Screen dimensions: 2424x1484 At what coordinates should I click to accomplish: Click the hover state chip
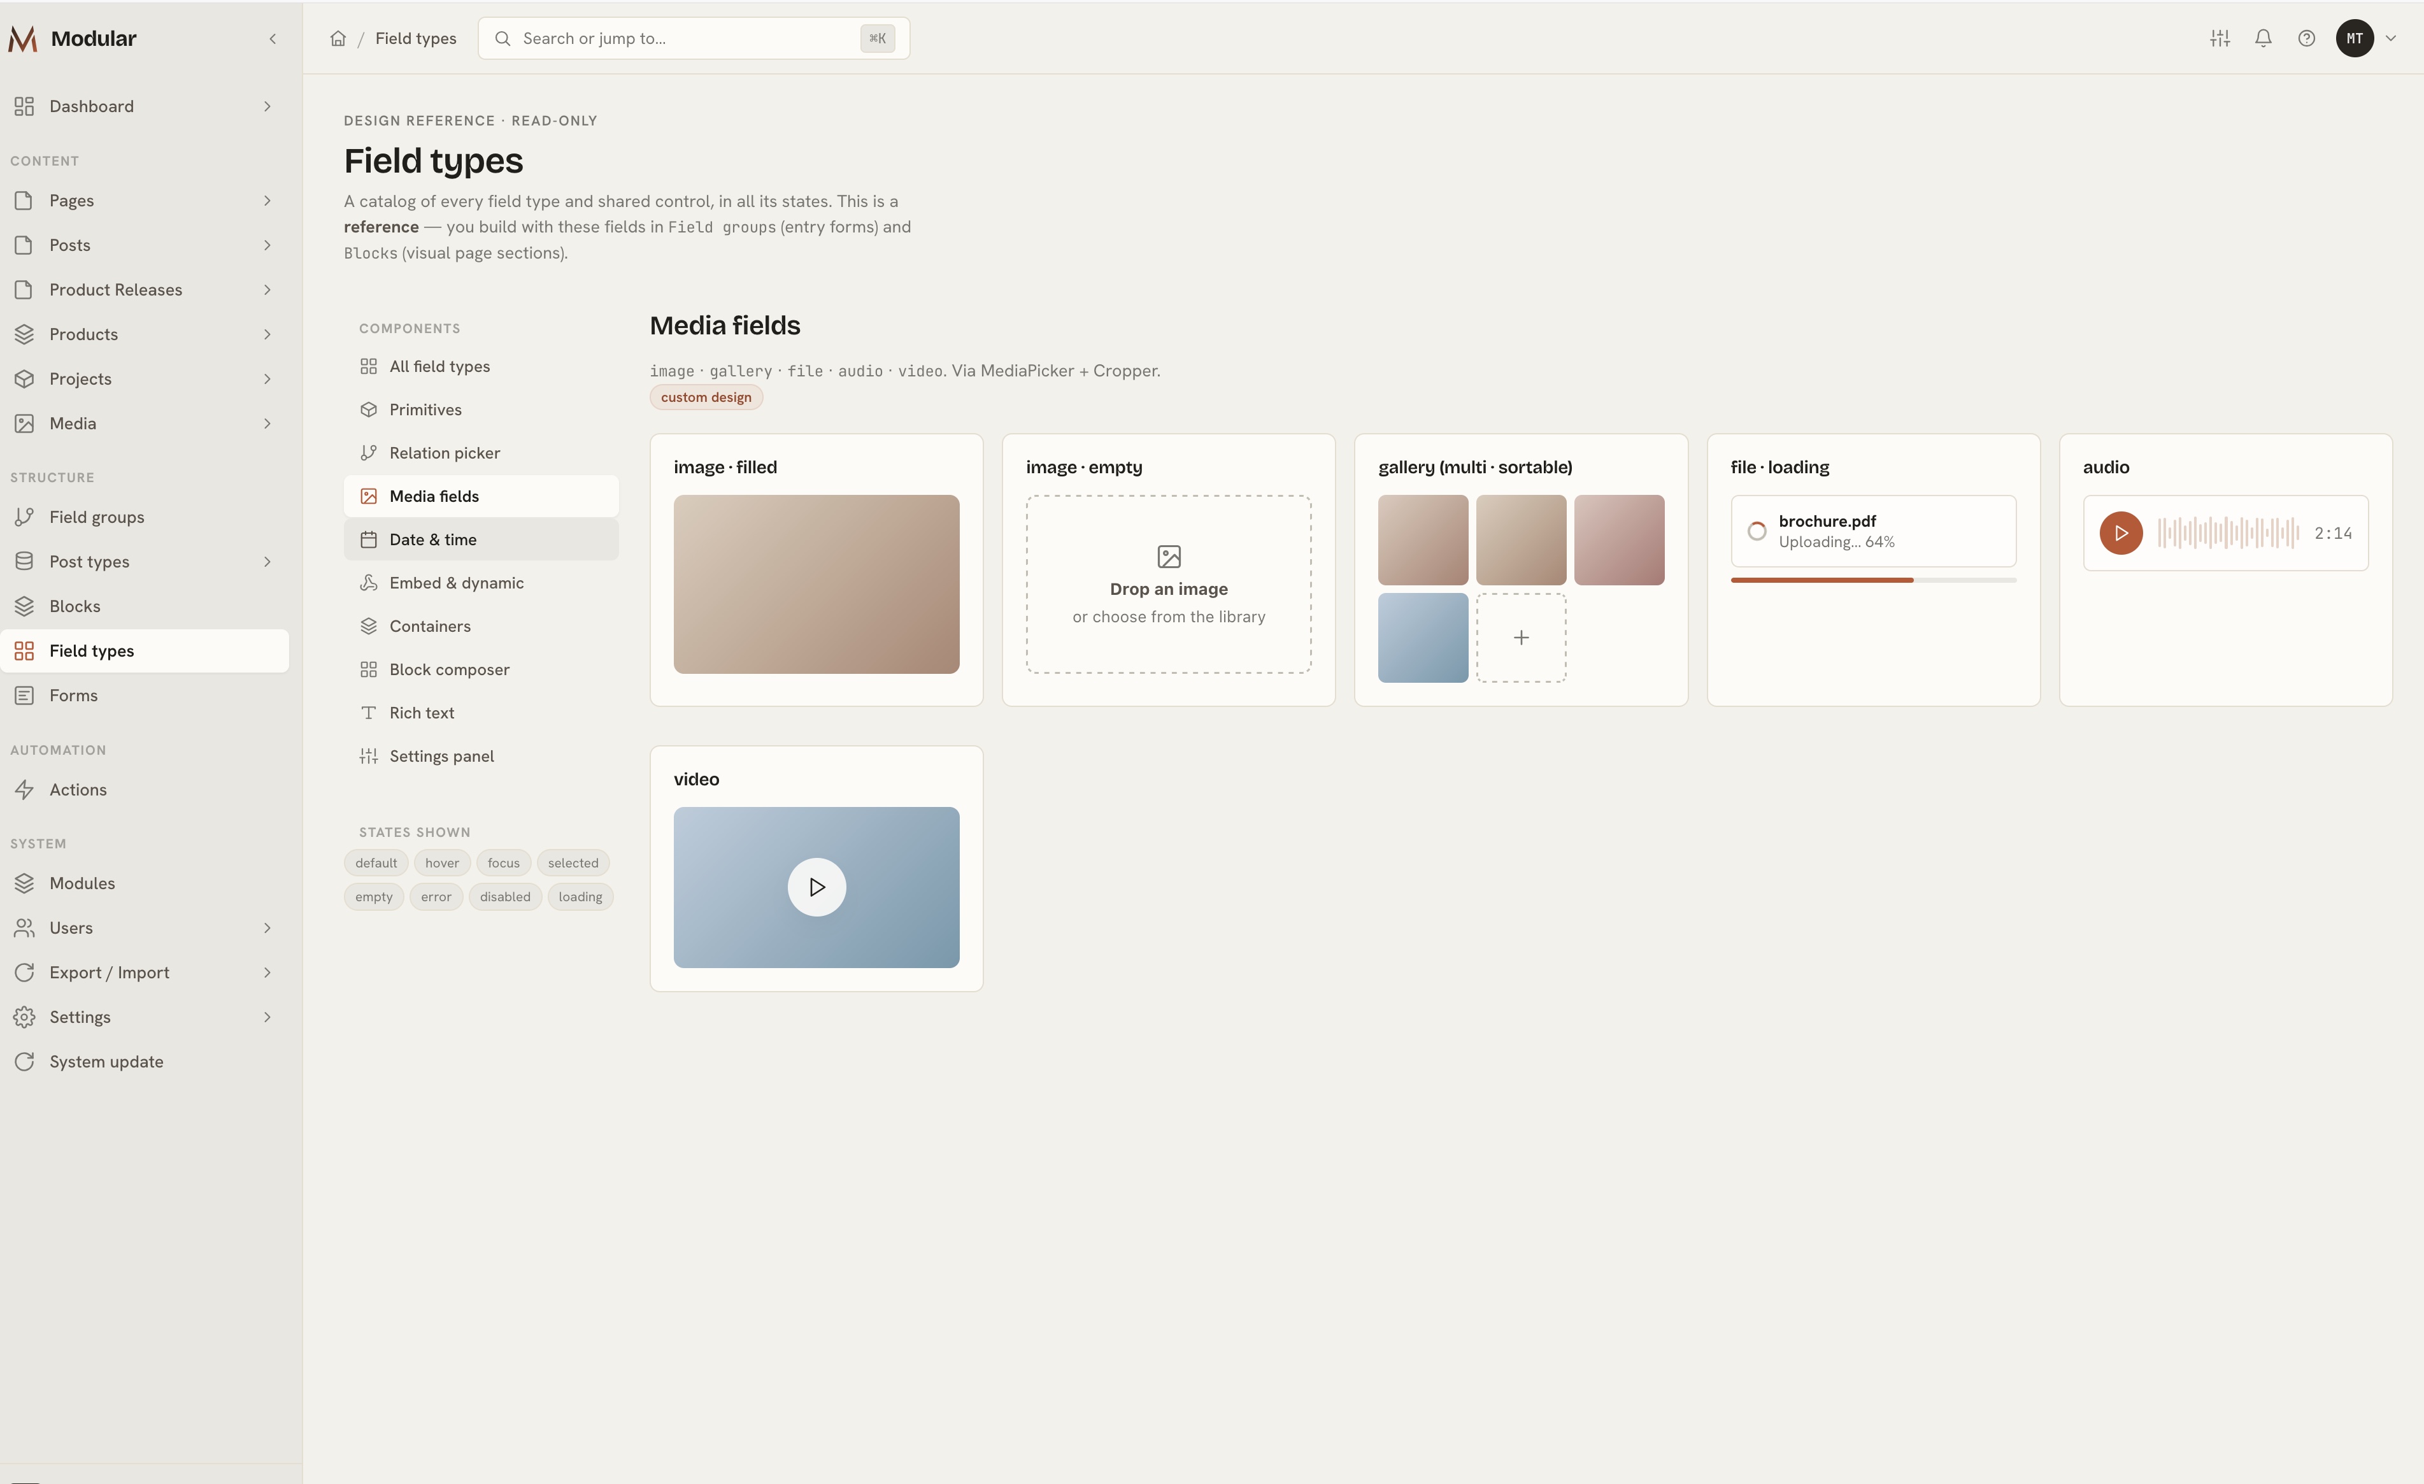[x=442, y=863]
